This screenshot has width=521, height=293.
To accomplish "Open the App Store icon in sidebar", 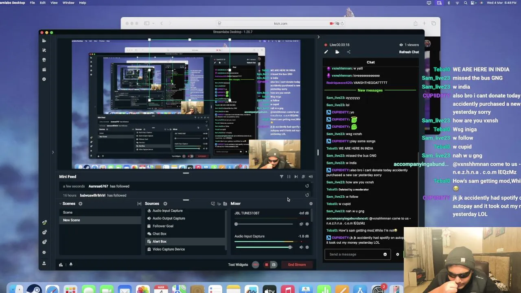I will [44, 60].
